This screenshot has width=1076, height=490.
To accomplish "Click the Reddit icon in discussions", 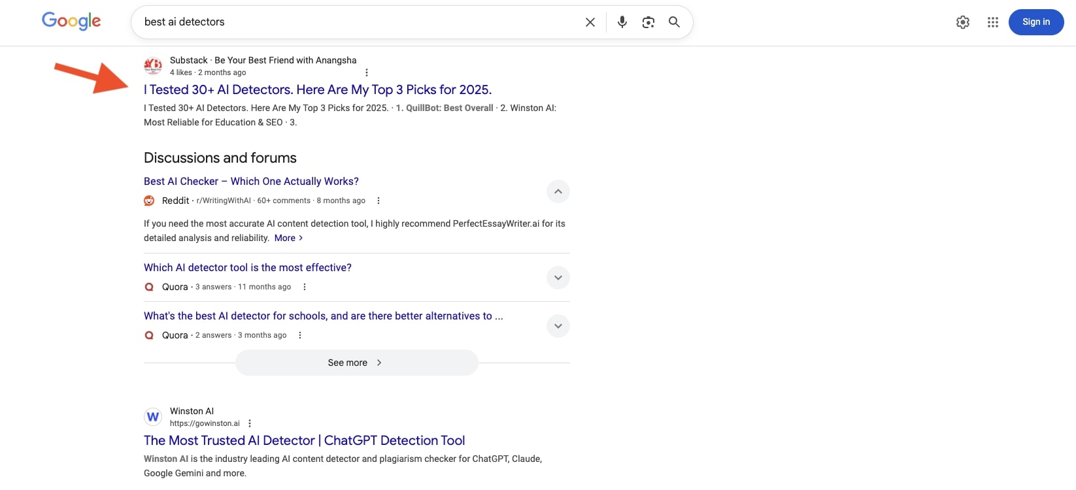I will 149,201.
